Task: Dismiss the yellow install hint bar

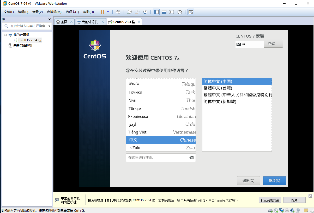Action: [310, 196]
